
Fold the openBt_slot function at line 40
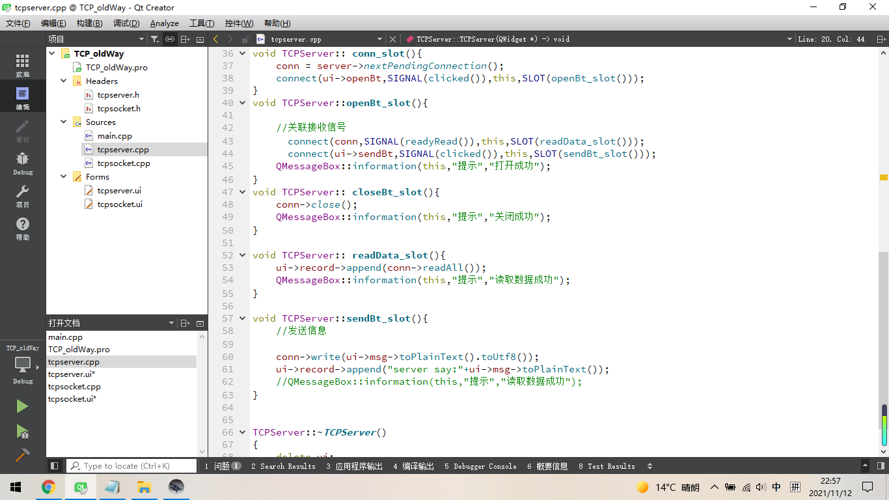click(x=243, y=103)
